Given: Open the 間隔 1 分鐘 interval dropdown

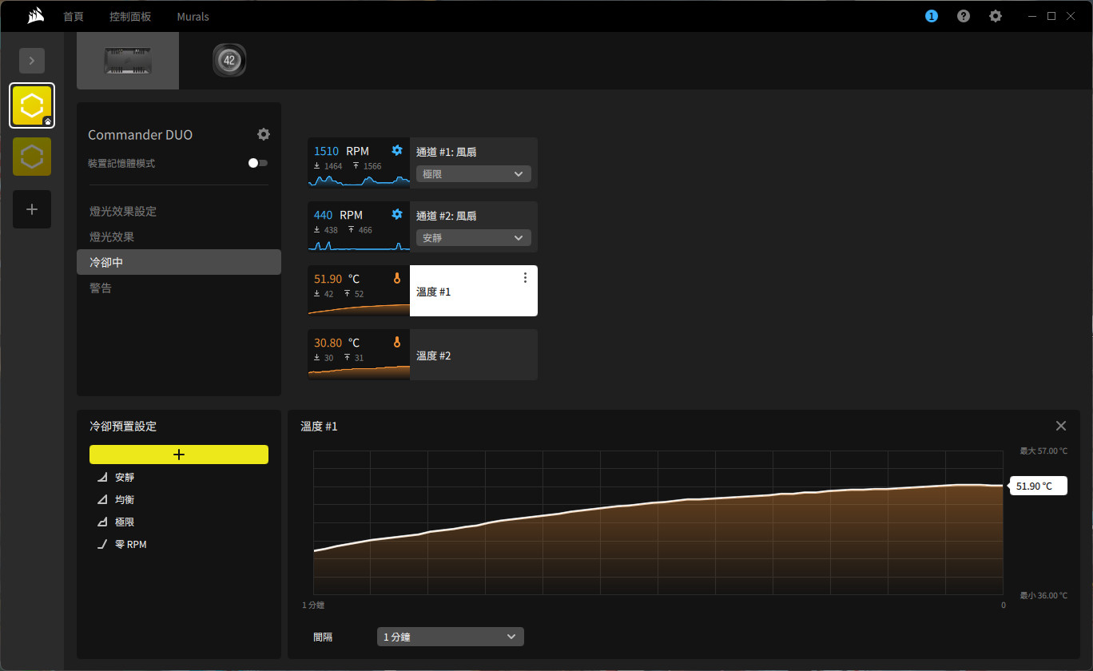Looking at the screenshot, I should pyautogui.click(x=451, y=637).
